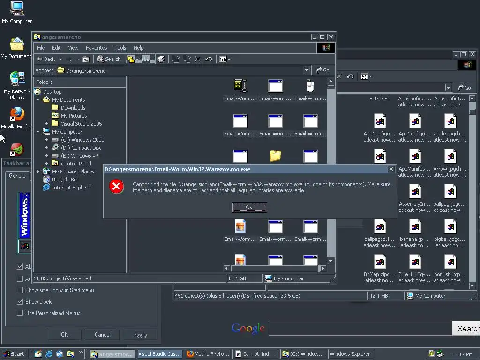The height and width of the screenshot is (360, 480).
Task: Open the History toolbar icon
Action: point(161,59)
